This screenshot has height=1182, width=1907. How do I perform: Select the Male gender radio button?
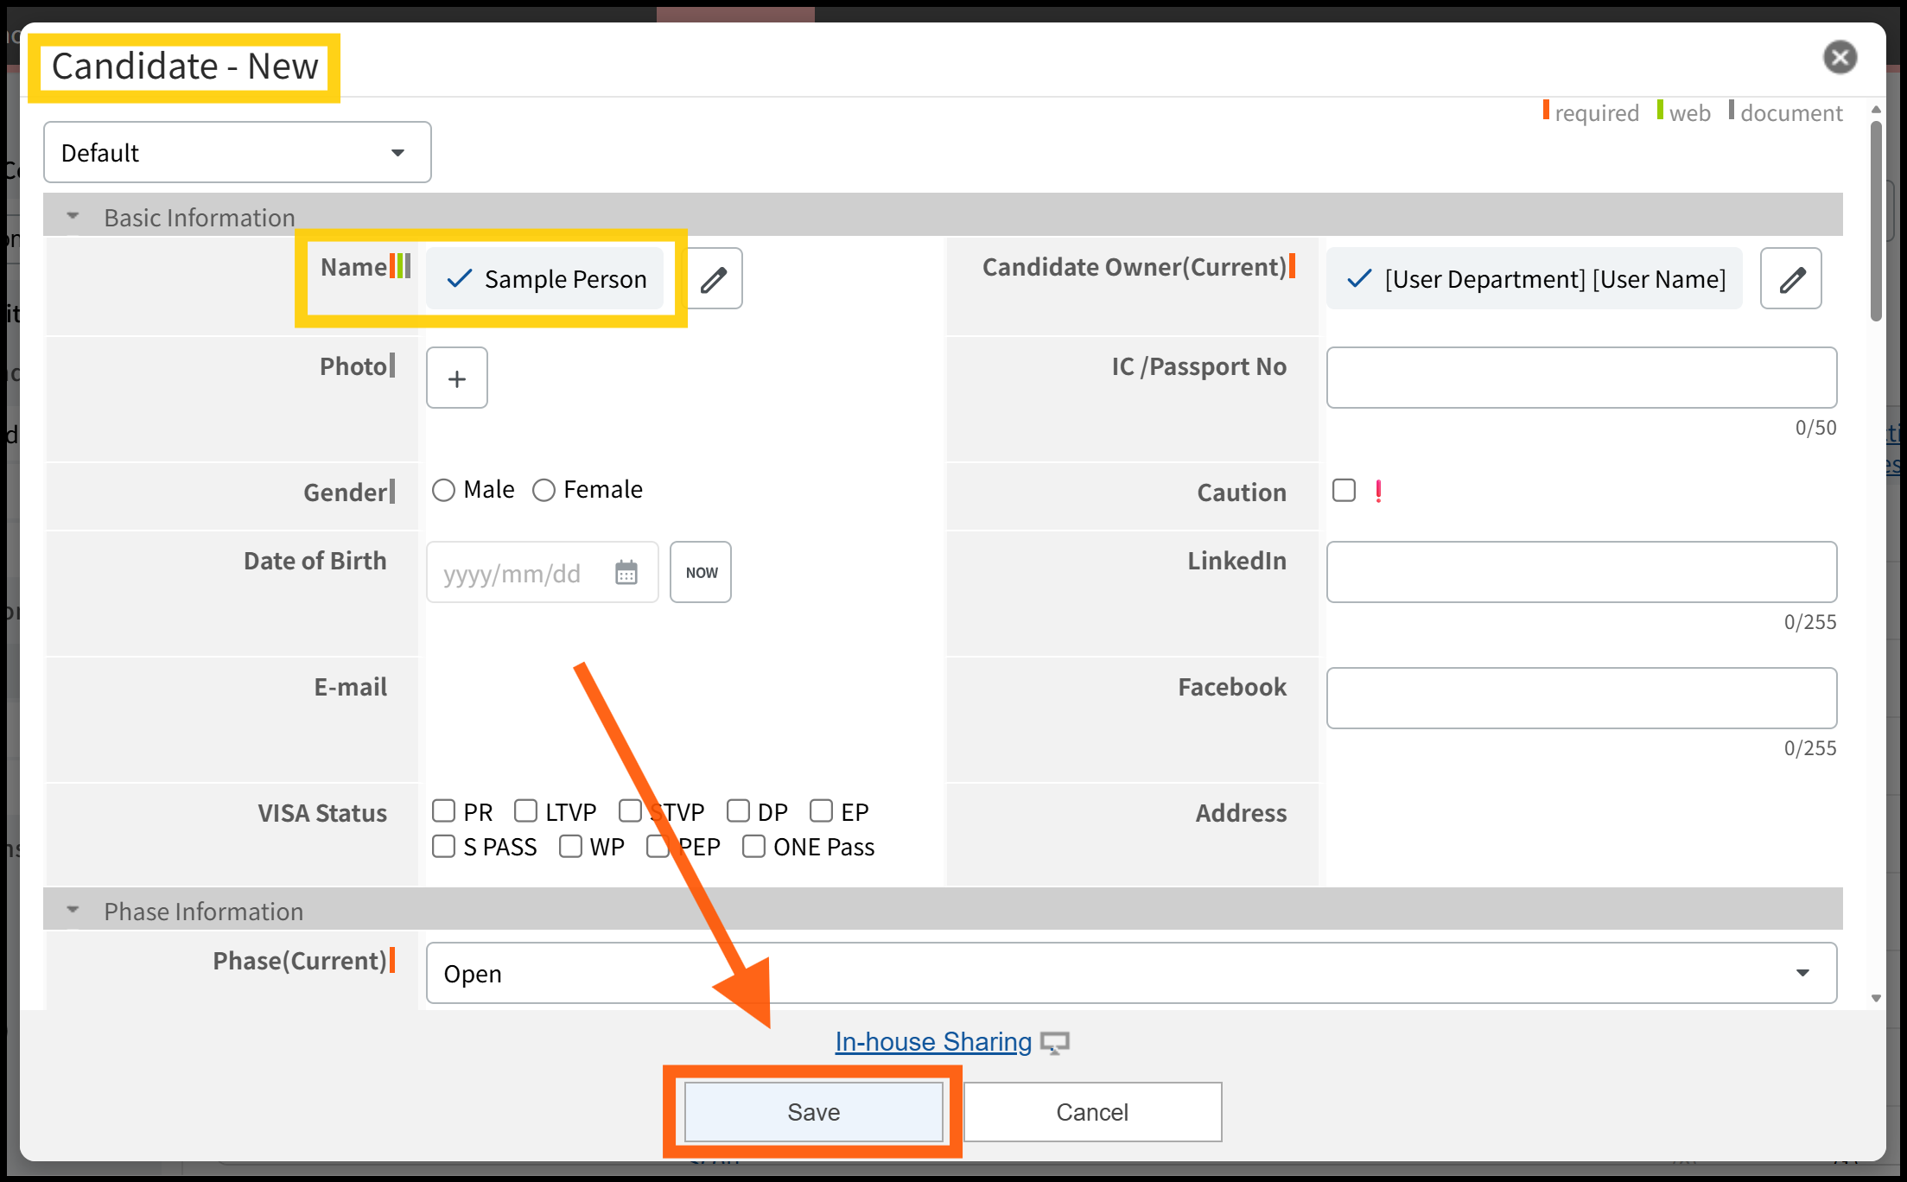click(x=444, y=490)
